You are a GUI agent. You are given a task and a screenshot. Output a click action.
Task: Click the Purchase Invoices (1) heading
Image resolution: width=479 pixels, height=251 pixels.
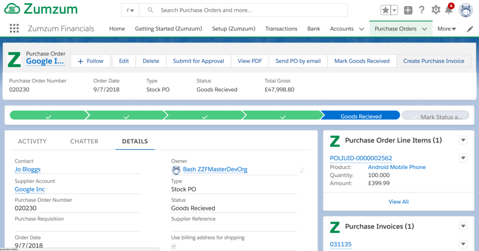(x=379, y=227)
